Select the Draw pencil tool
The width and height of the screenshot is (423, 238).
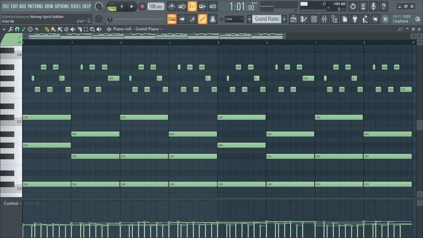coord(47,29)
